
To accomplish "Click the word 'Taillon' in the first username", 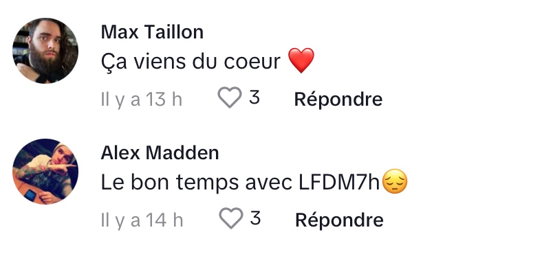I will [174, 32].
